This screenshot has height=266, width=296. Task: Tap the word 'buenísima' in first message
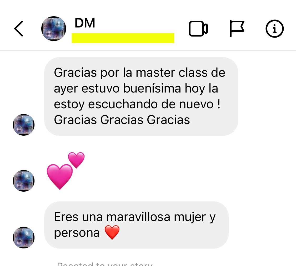(x=152, y=88)
